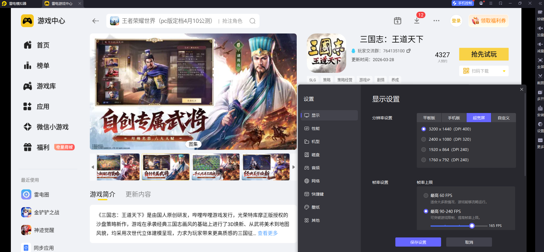Close the 显示设置 settings dialog
544x252 pixels.
(522, 89)
